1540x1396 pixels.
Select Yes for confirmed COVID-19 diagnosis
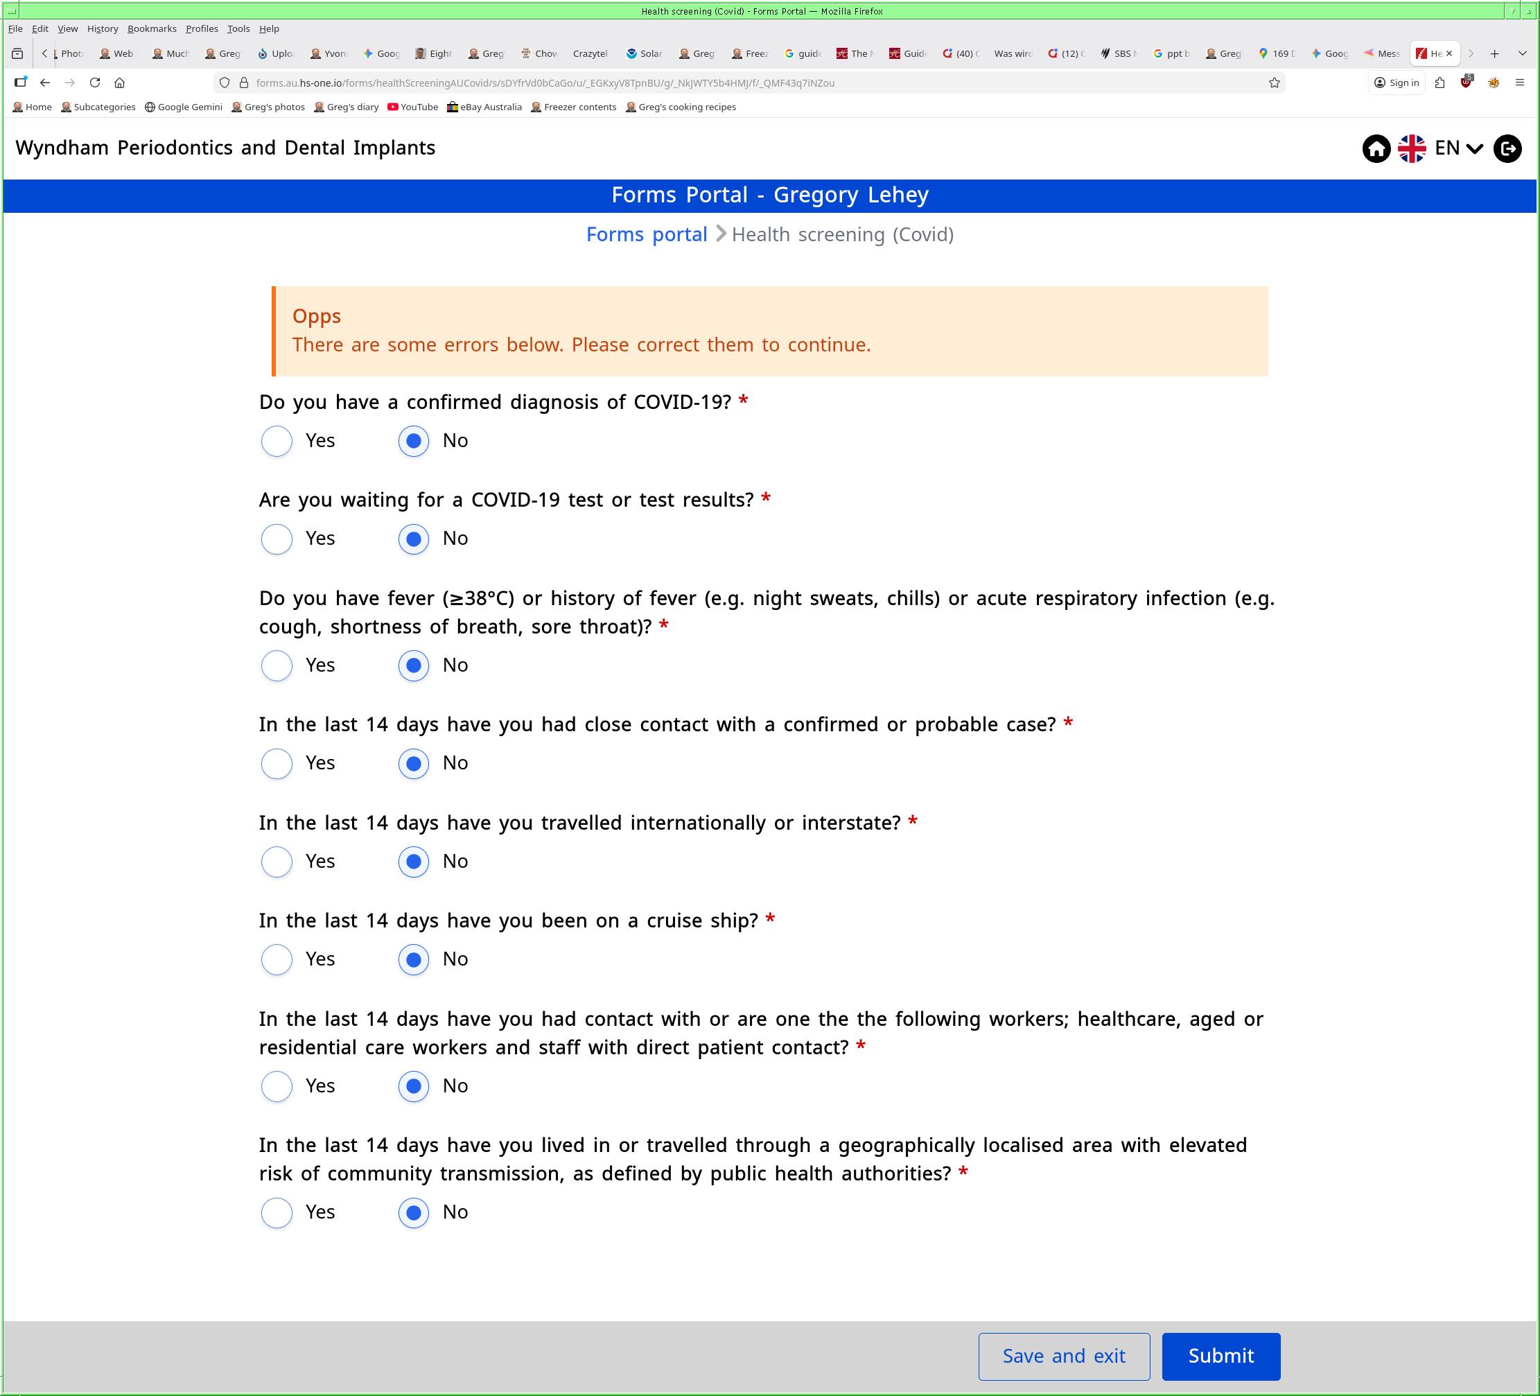(x=277, y=441)
